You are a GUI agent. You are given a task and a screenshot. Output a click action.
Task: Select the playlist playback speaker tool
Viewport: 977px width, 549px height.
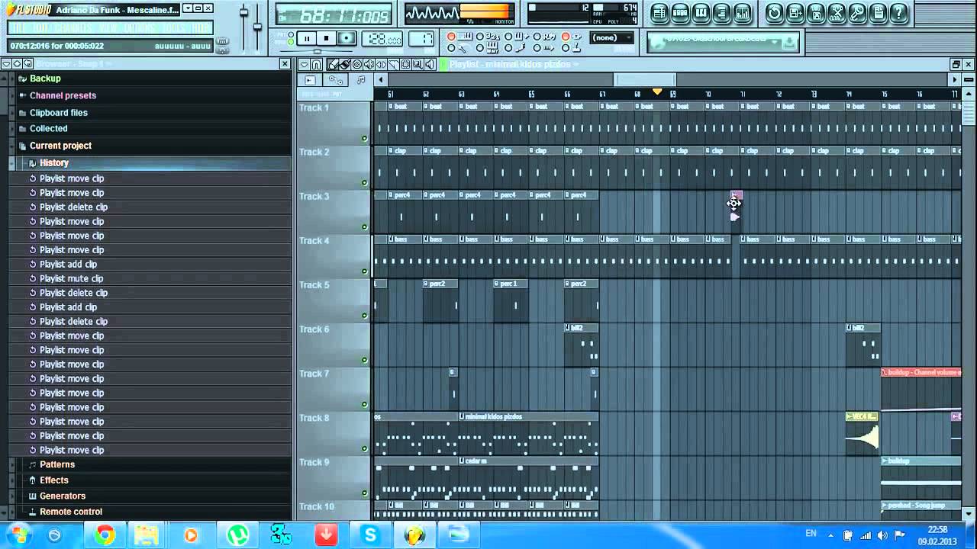pyautogui.click(x=430, y=65)
